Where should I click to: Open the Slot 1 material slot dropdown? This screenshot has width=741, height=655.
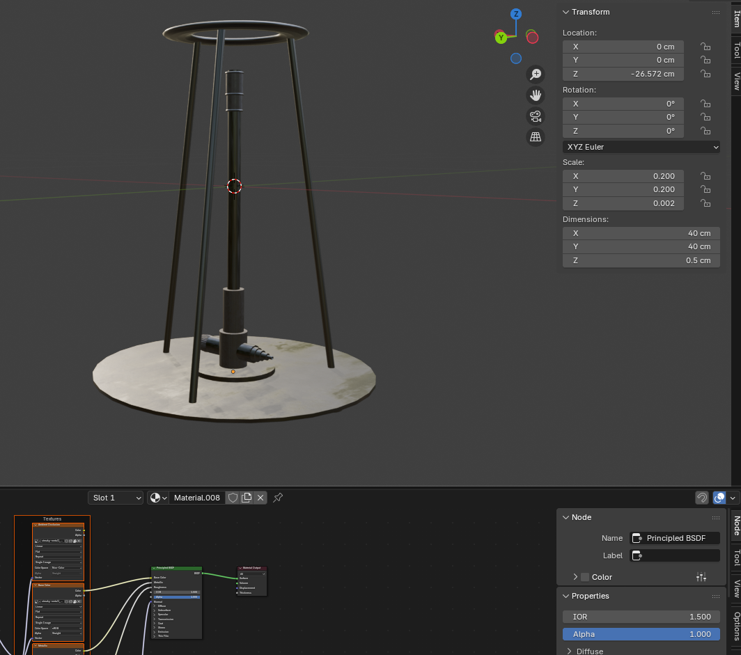point(116,498)
